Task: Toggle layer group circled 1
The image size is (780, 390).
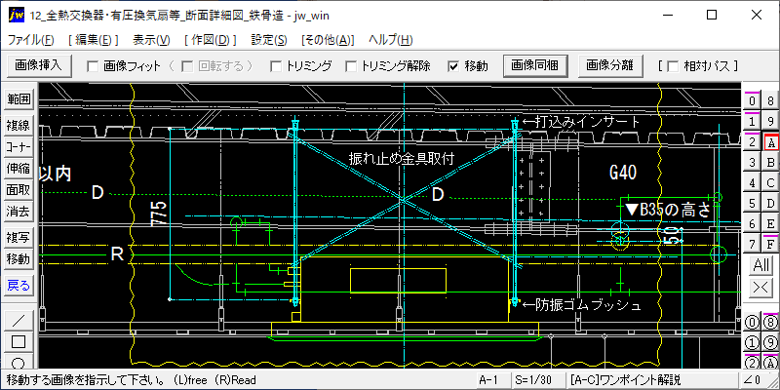Action: (752, 343)
